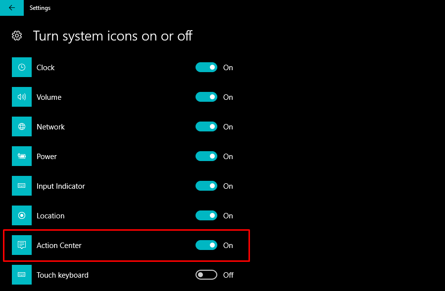The width and height of the screenshot is (445, 291).
Task: Click the Touch keyboard icon tile
Action: (22, 275)
